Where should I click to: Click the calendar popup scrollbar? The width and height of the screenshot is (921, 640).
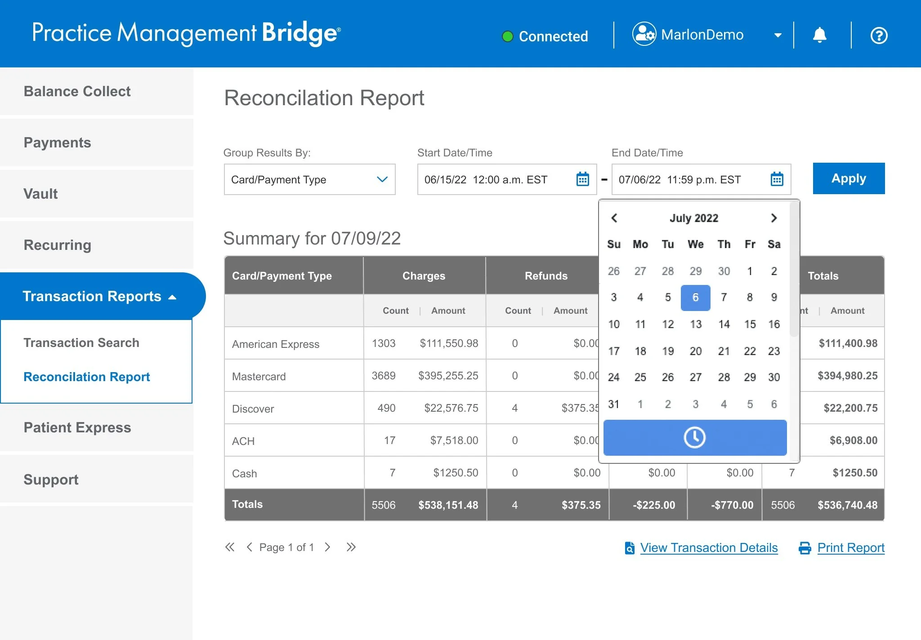click(x=794, y=270)
